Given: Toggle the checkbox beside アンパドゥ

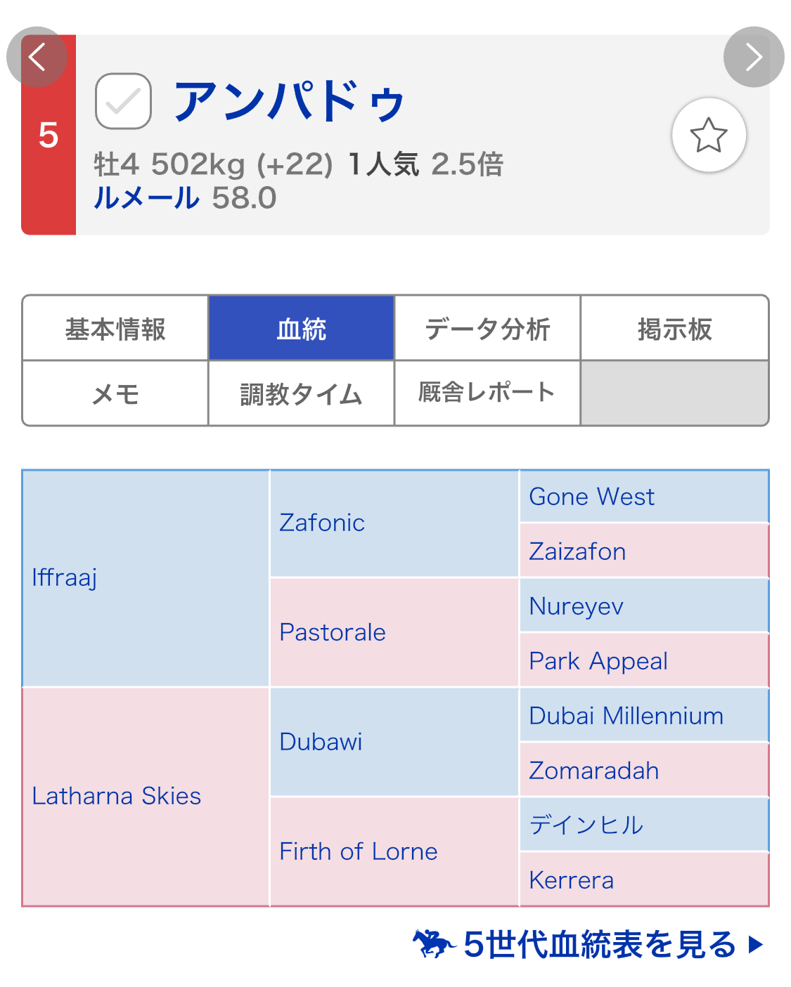Looking at the screenshot, I should [123, 101].
